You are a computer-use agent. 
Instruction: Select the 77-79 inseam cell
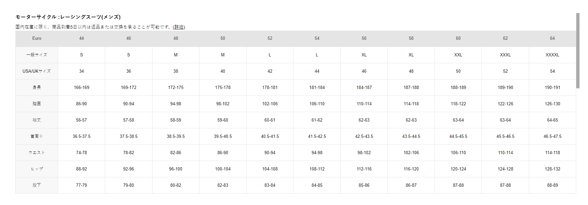click(x=81, y=185)
